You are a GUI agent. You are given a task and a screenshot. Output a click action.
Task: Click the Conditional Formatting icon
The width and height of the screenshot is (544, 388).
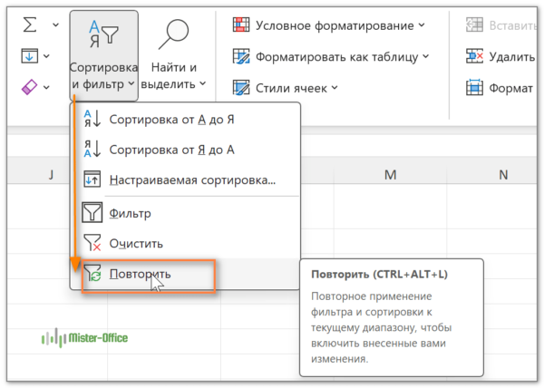[241, 24]
